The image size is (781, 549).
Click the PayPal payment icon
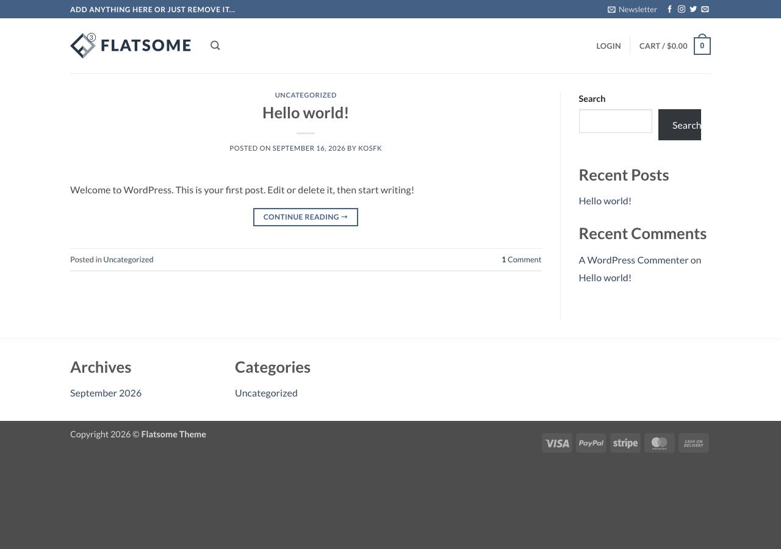click(591, 443)
